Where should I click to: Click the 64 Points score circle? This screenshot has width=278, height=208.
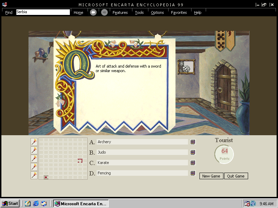[224, 154]
